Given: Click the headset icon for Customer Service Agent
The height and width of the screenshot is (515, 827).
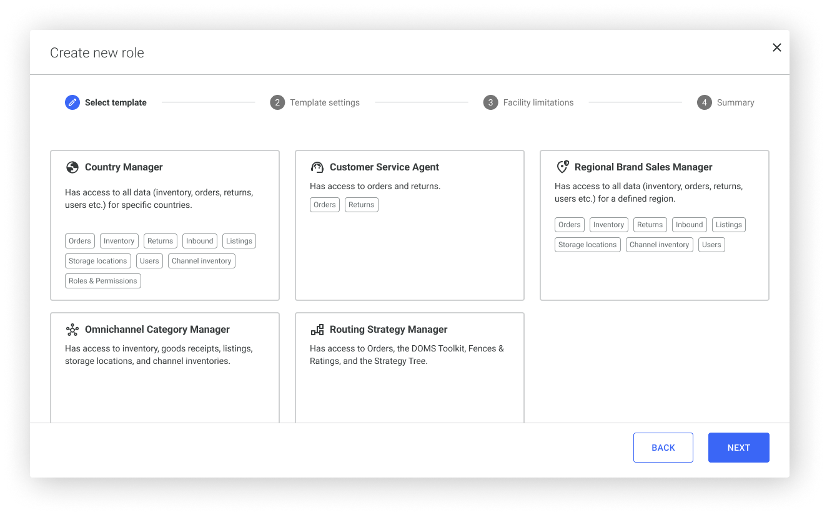Looking at the screenshot, I should tap(317, 167).
